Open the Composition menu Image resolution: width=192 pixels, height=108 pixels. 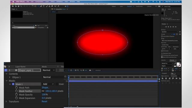tap(39, 2)
